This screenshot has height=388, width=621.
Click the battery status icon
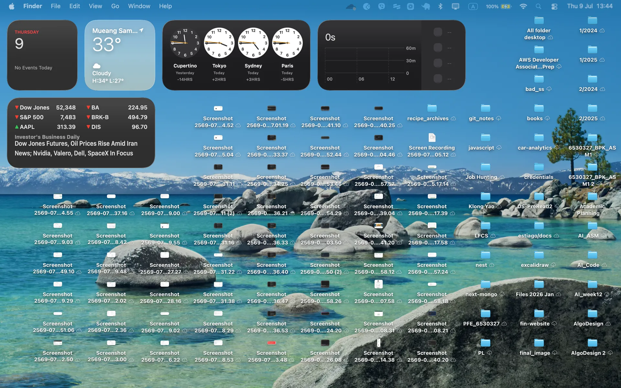point(506,6)
